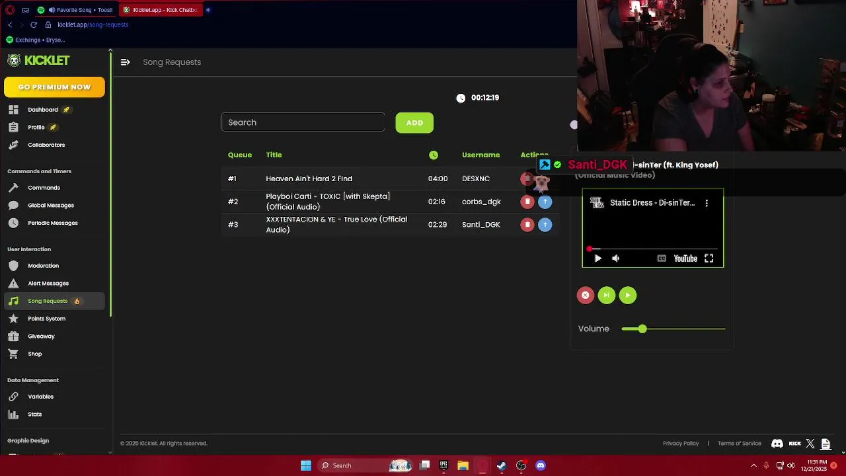846x476 pixels.
Task: Delete the XXXTENTACION True Love song
Action: (x=527, y=225)
